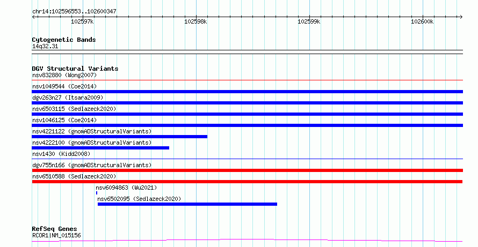
Task: Click the blue bar under nsv1046125
Action: pos(247,125)
